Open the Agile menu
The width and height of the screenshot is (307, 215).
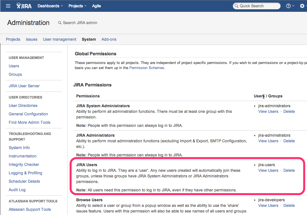pyautogui.click(x=96, y=6)
